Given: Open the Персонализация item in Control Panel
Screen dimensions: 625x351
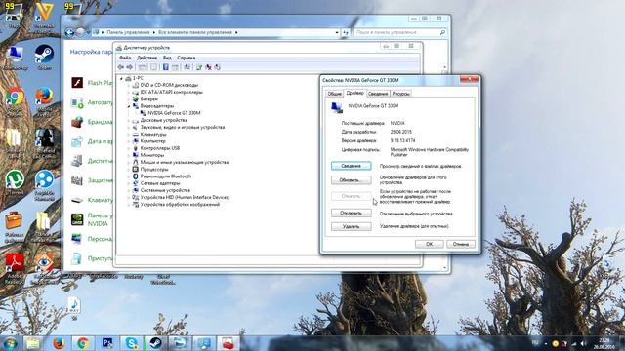Looking at the screenshot, I should pyautogui.click(x=92, y=239).
